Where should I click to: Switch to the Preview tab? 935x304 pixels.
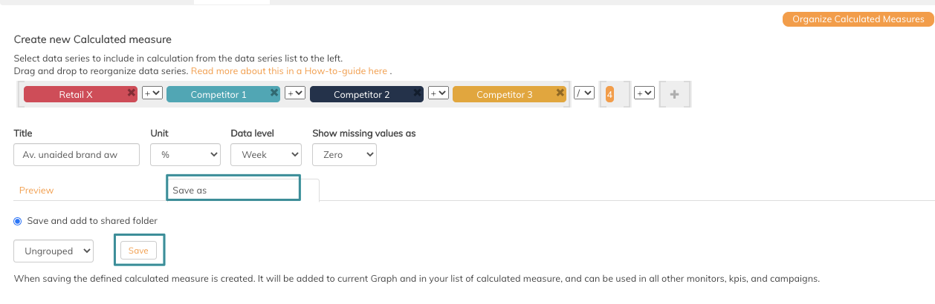click(x=36, y=191)
